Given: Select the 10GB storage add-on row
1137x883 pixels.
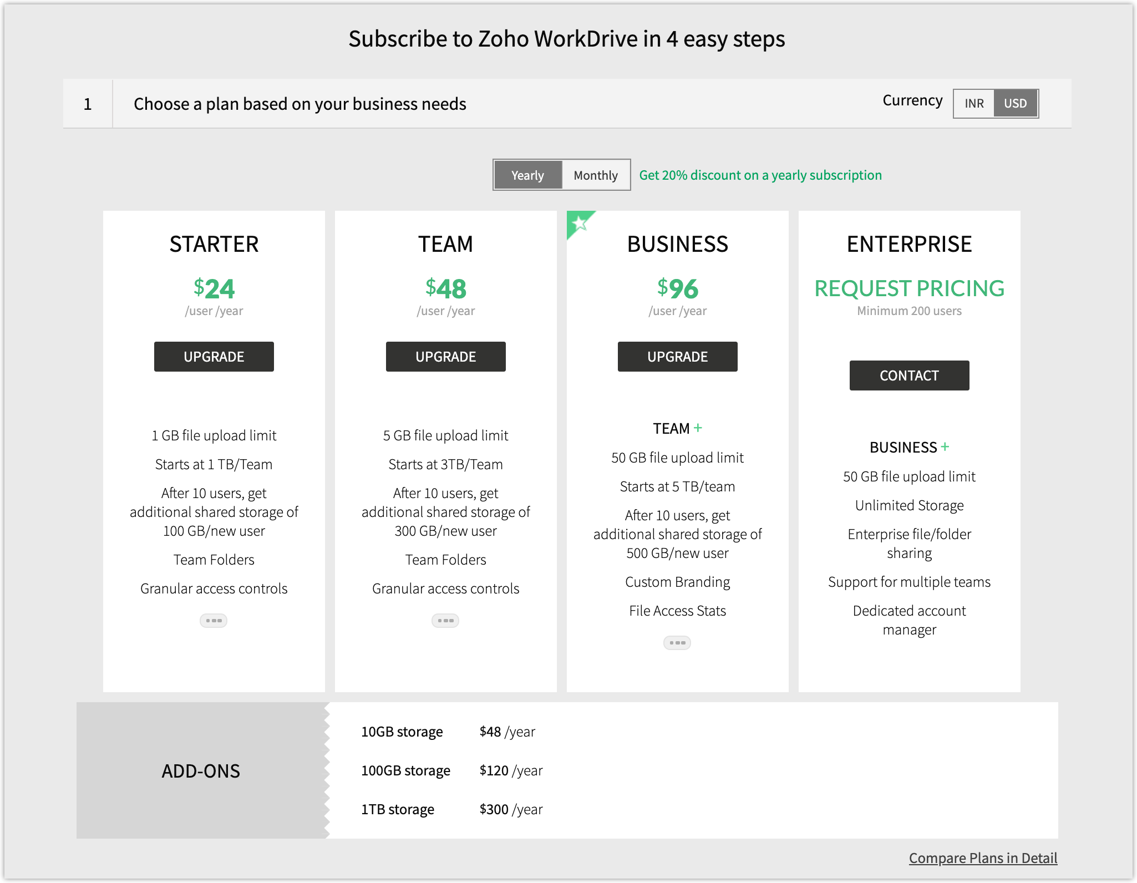Looking at the screenshot, I should [x=402, y=732].
